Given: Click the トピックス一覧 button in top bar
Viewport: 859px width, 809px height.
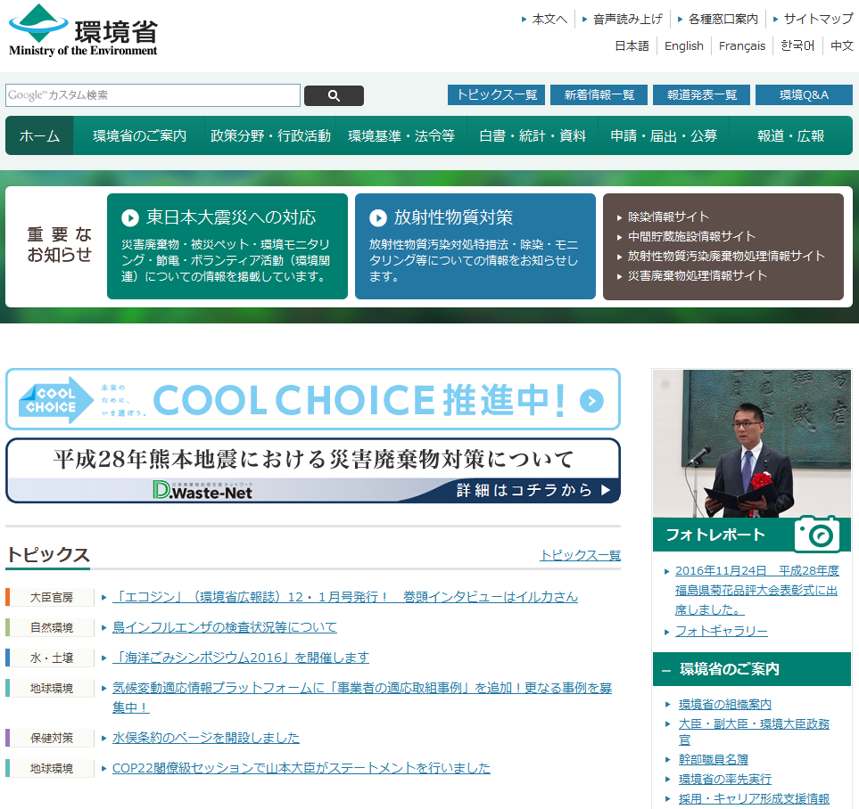Looking at the screenshot, I should pos(496,94).
